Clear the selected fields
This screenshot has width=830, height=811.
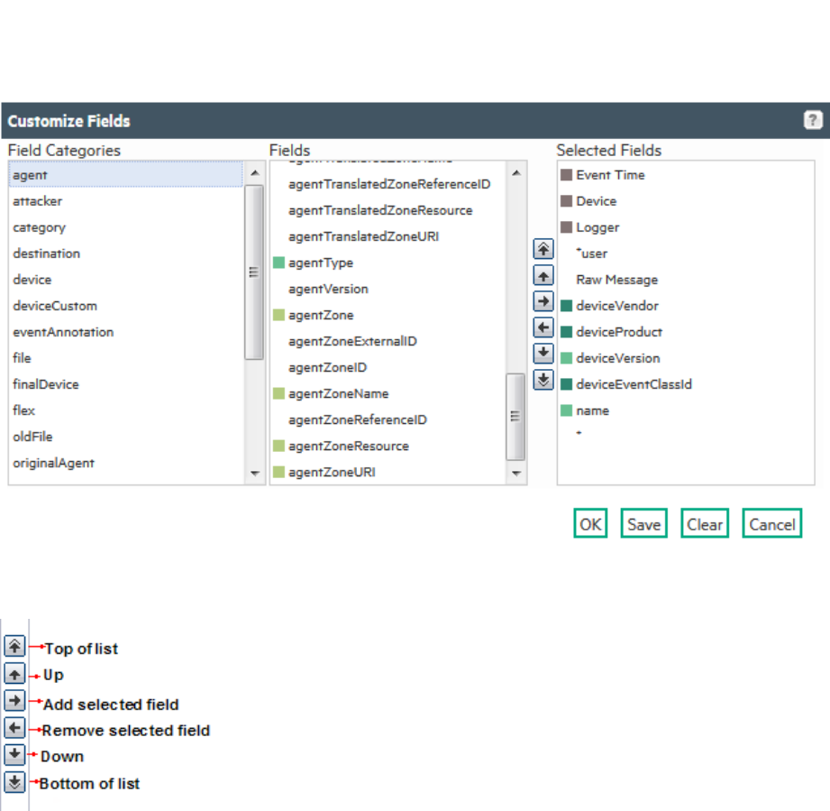click(705, 523)
